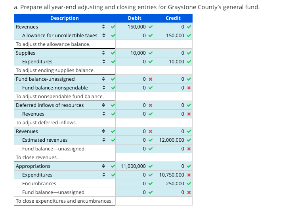The height and width of the screenshot is (213, 294).
Task: Open Estimated revenues account dropdown
Action: (104, 140)
